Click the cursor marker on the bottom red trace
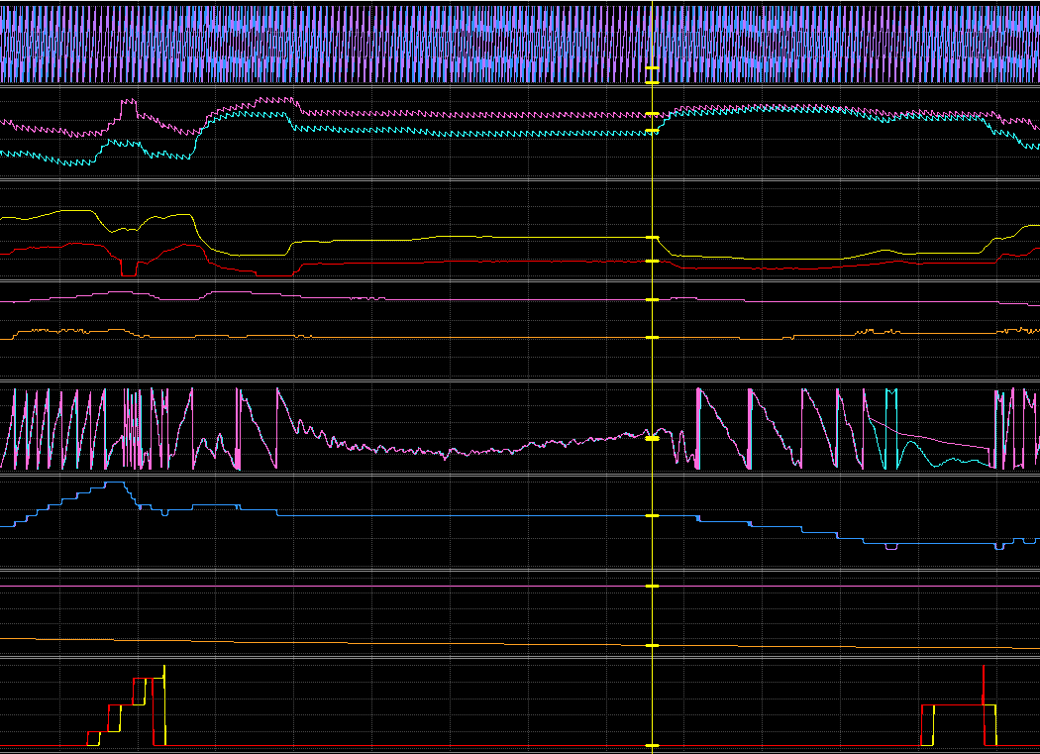This screenshot has width=1040, height=754. tap(652, 745)
